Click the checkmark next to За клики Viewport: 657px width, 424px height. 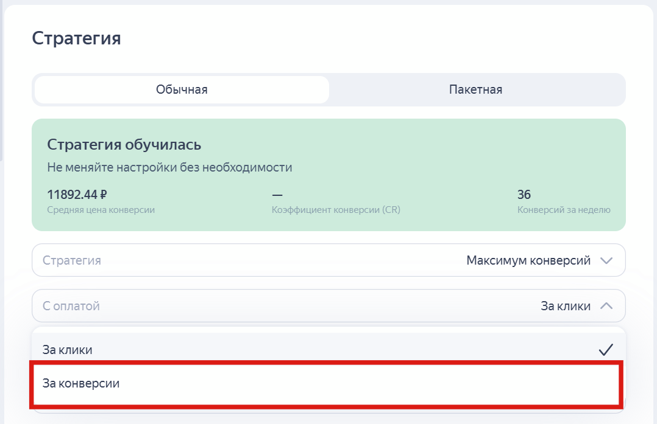(606, 349)
